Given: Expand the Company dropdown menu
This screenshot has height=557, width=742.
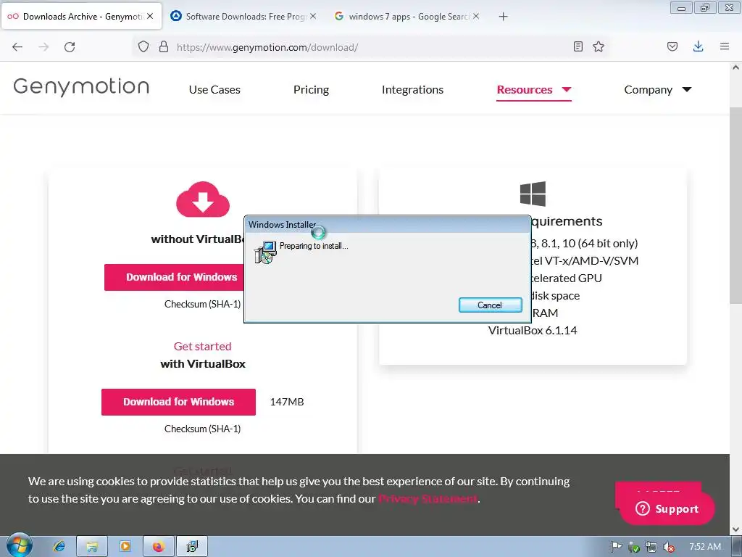Looking at the screenshot, I should [658, 89].
